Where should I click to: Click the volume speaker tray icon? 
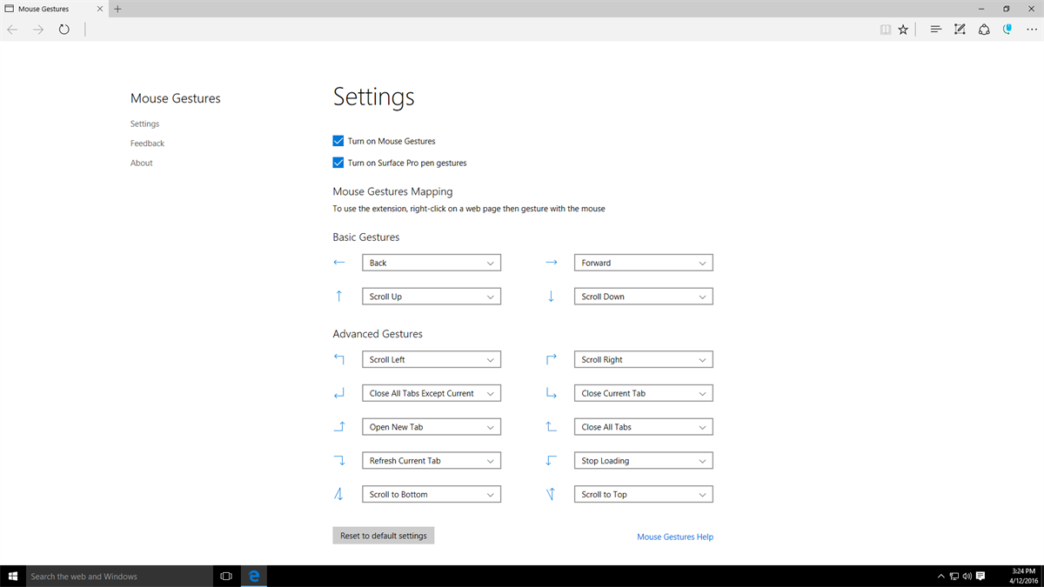click(967, 576)
